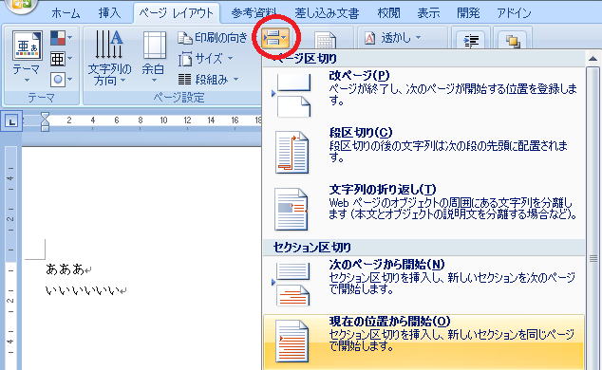The image size is (602, 370).
Task: Open the 透かし watermark dropdown
Action: 392,38
